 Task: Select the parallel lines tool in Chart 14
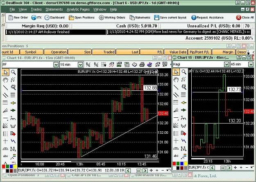(x=6, y=95)
